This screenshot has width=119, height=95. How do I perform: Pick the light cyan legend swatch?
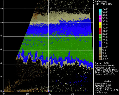pos(100,11)
